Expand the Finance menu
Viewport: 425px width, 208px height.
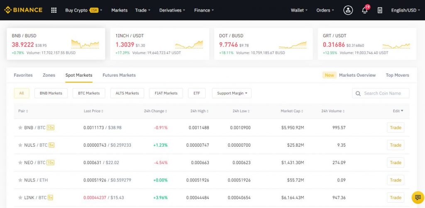[204, 10]
